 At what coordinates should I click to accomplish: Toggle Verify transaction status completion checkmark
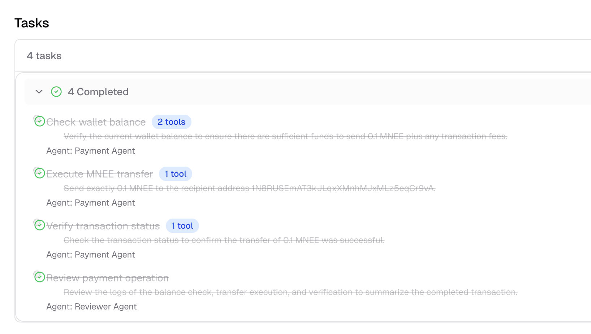coord(39,225)
